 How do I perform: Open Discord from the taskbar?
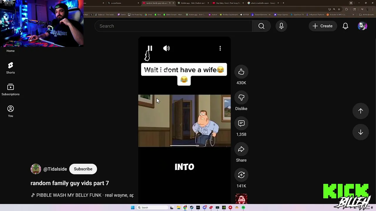(x=204, y=207)
